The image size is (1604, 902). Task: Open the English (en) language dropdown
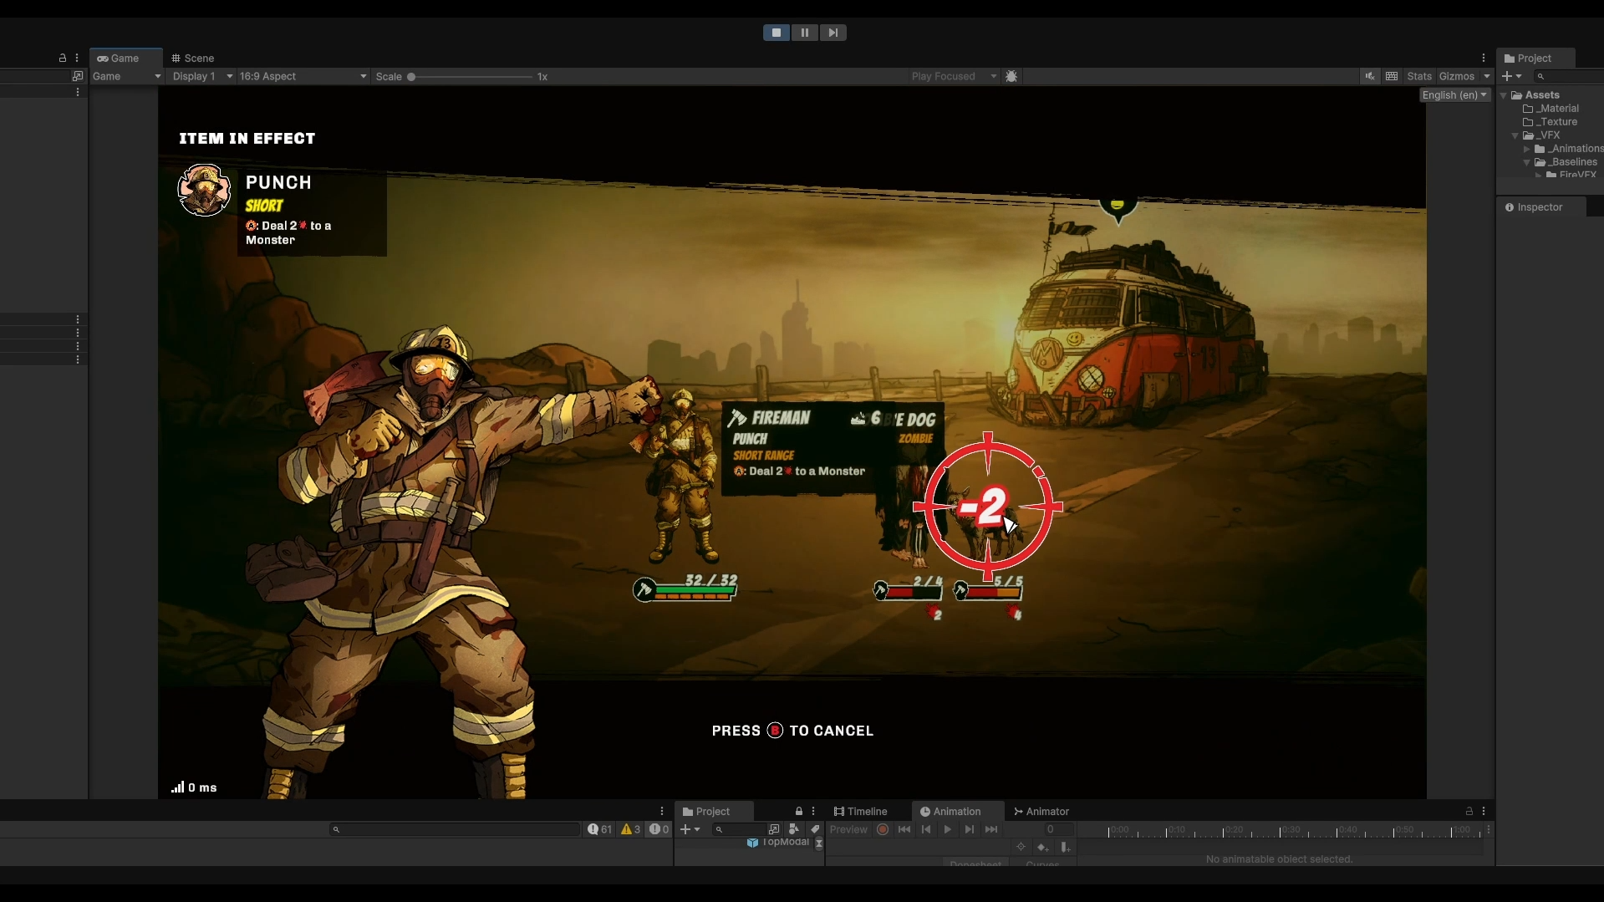coord(1455,95)
